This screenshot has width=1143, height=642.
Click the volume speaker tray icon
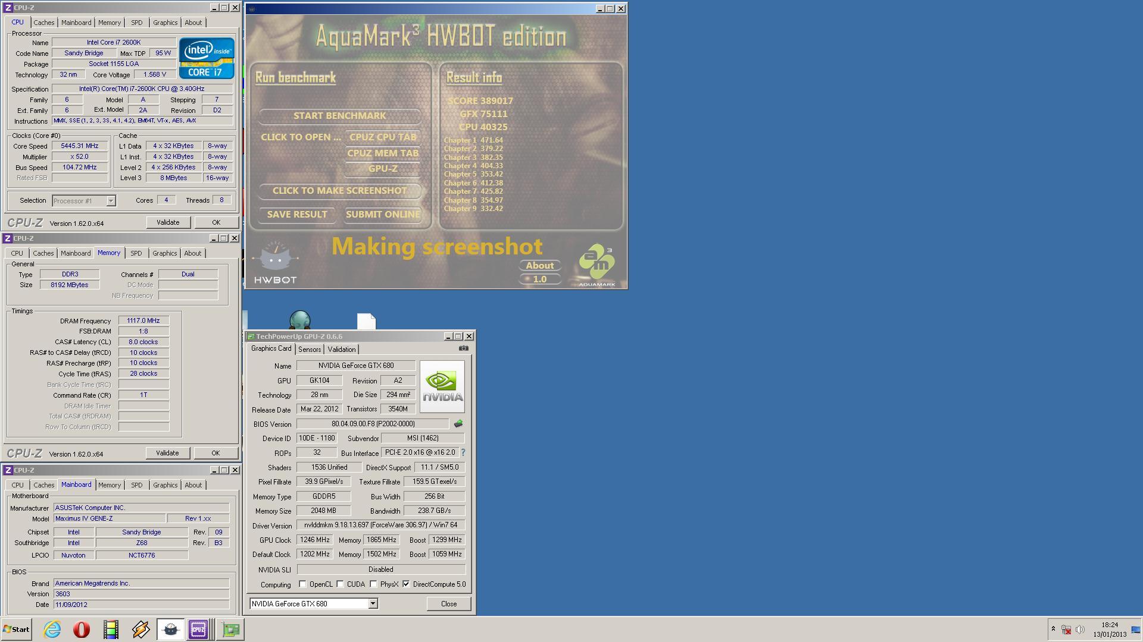pos(1080,630)
